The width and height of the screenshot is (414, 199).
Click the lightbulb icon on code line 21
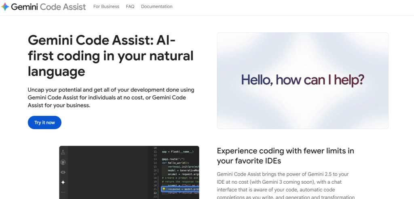[164, 189]
